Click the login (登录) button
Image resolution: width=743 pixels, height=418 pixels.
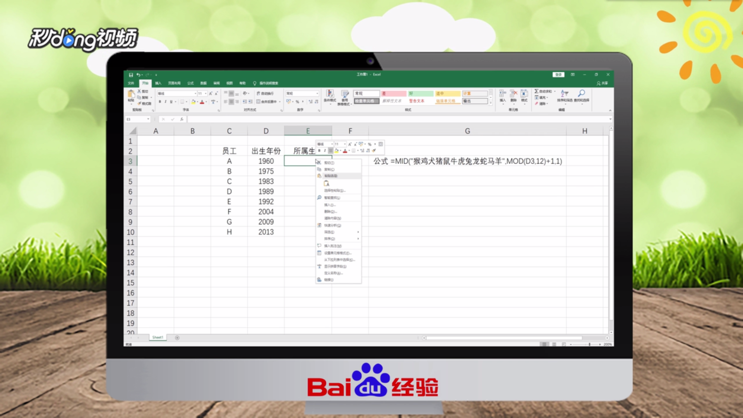point(558,75)
